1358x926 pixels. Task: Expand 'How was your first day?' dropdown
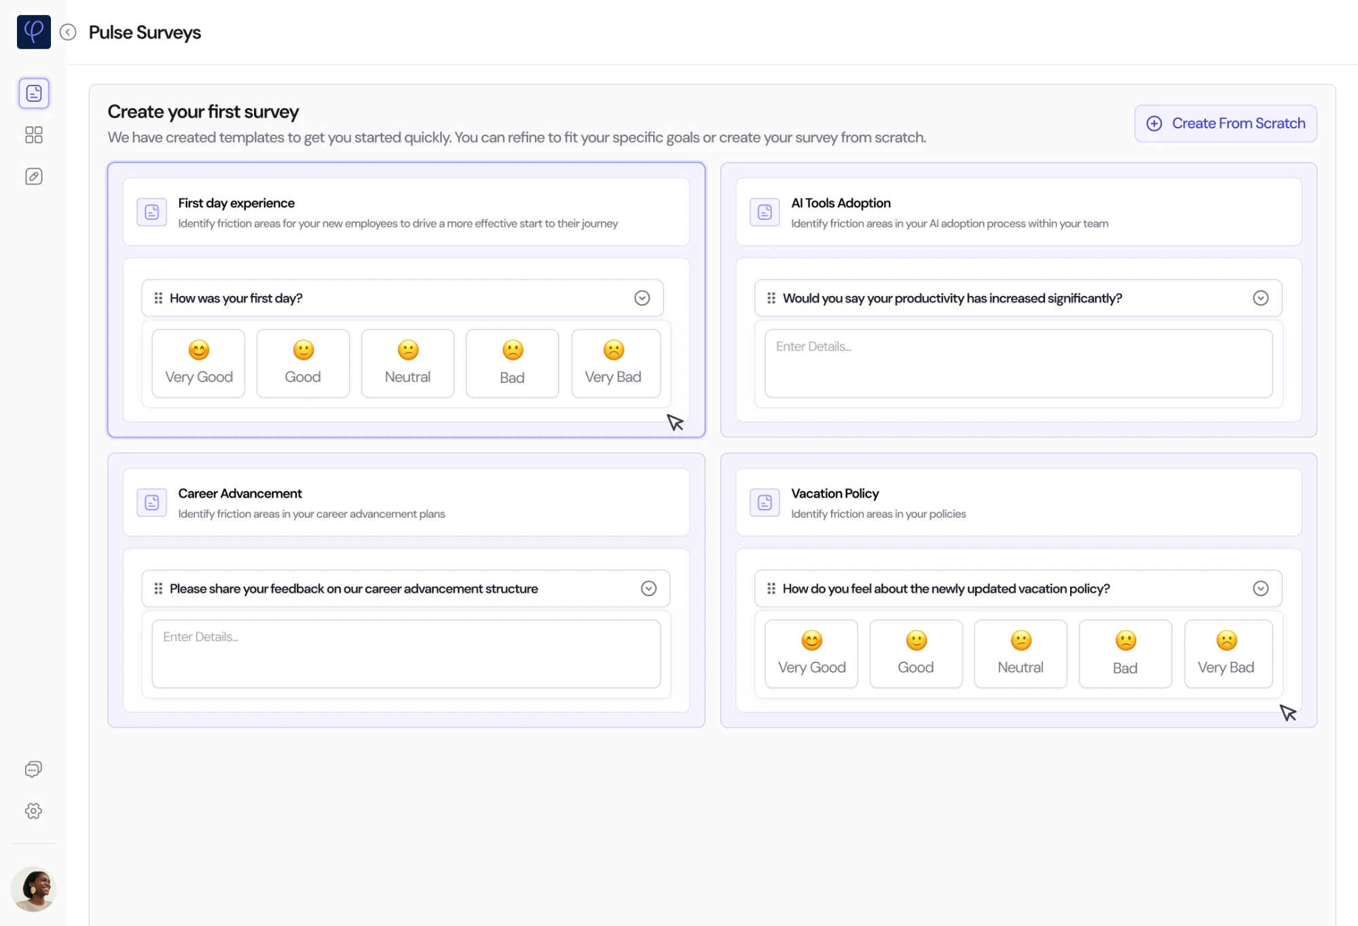[x=642, y=298]
